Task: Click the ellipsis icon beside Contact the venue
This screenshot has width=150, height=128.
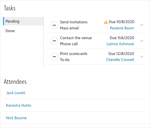Action: 54,41
